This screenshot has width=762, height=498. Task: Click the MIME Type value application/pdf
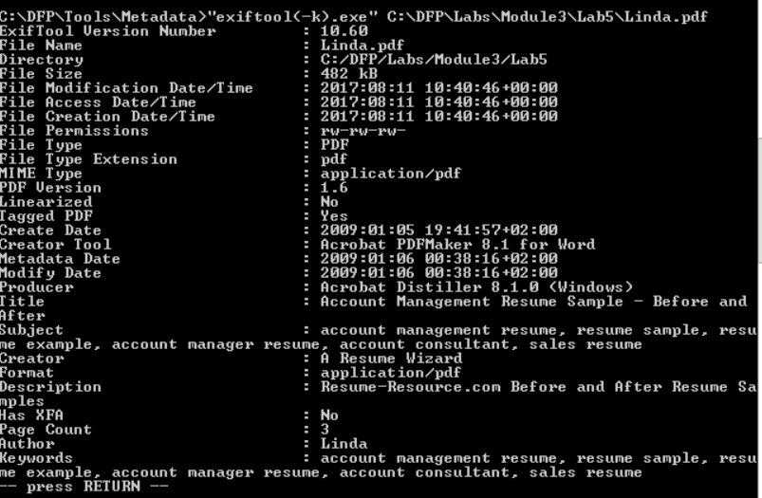point(390,174)
